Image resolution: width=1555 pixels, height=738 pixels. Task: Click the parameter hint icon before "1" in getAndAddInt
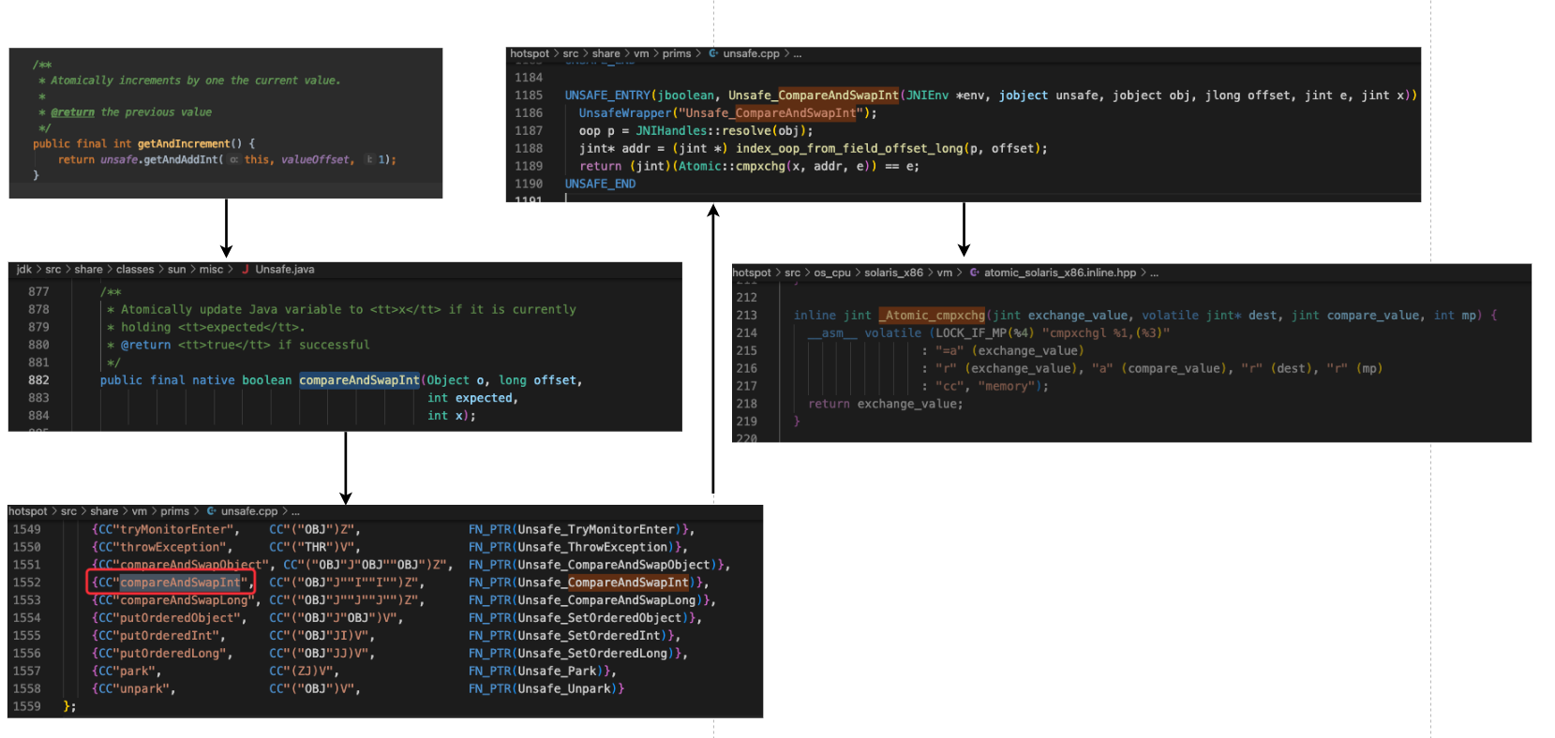[369, 160]
